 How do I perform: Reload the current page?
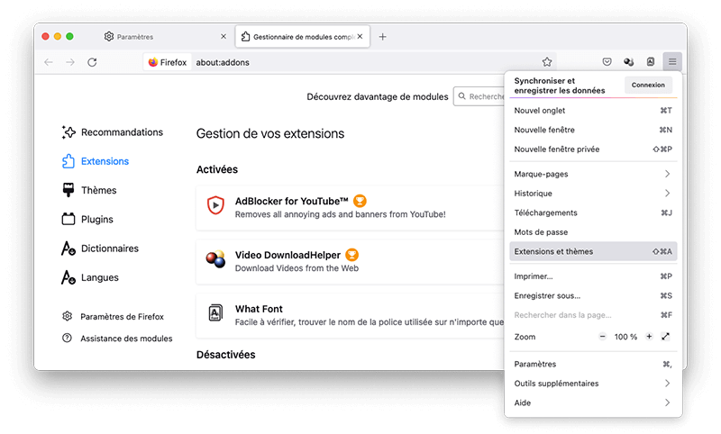pyautogui.click(x=92, y=62)
